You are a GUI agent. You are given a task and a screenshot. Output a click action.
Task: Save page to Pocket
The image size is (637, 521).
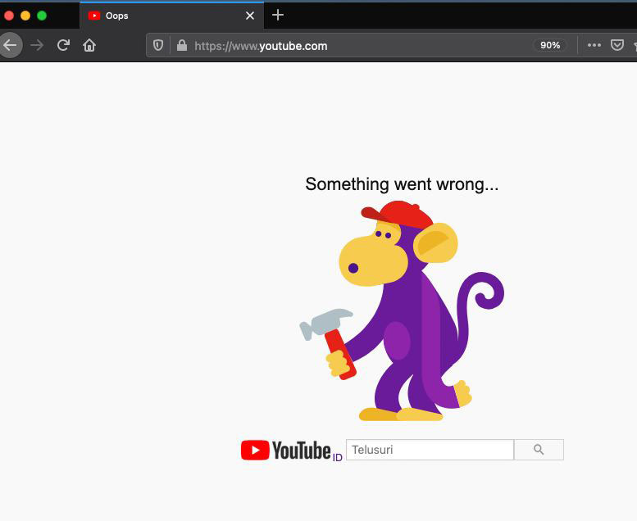(x=617, y=45)
